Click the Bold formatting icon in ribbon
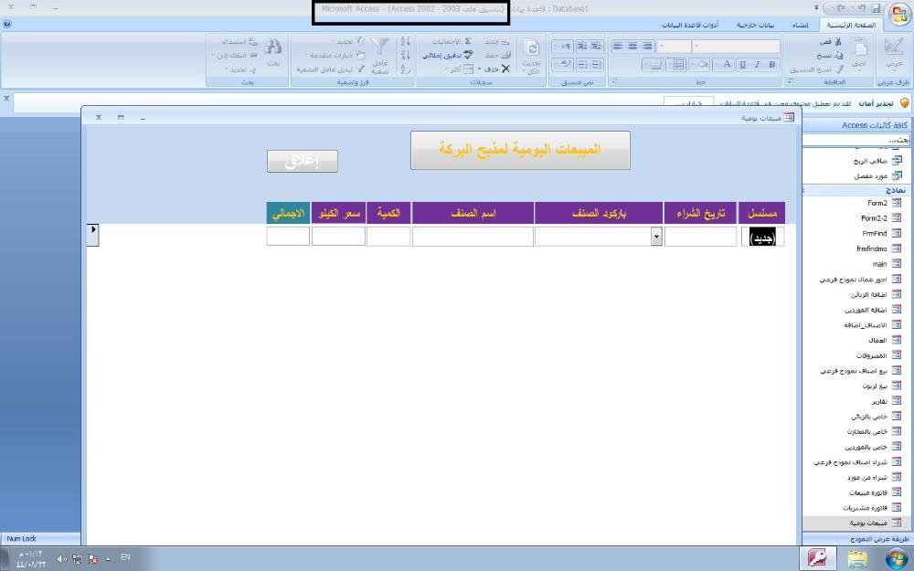This screenshot has width=914, height=571. (772, 65)
